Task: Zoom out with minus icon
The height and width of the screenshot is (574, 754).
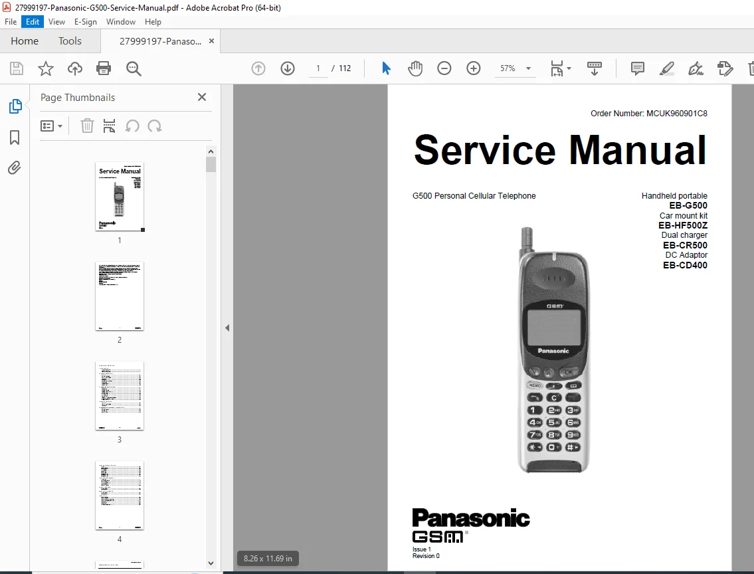Action: coord(444,68)
